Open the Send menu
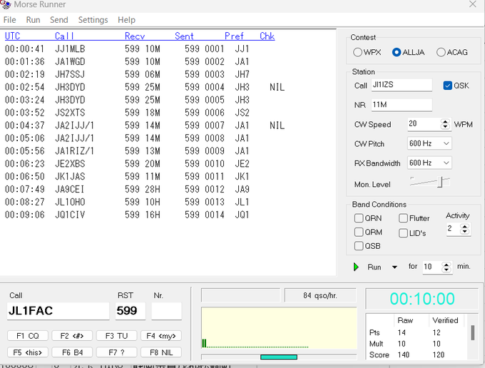The width and height of the screenshot is (485, 368). 58,20
